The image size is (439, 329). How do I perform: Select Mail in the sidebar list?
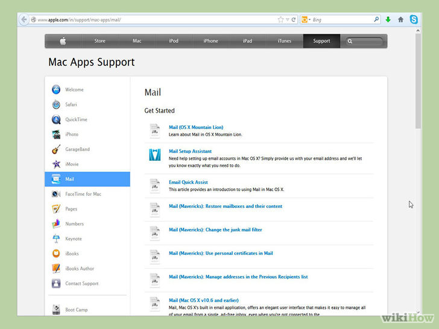coord(87,179)
